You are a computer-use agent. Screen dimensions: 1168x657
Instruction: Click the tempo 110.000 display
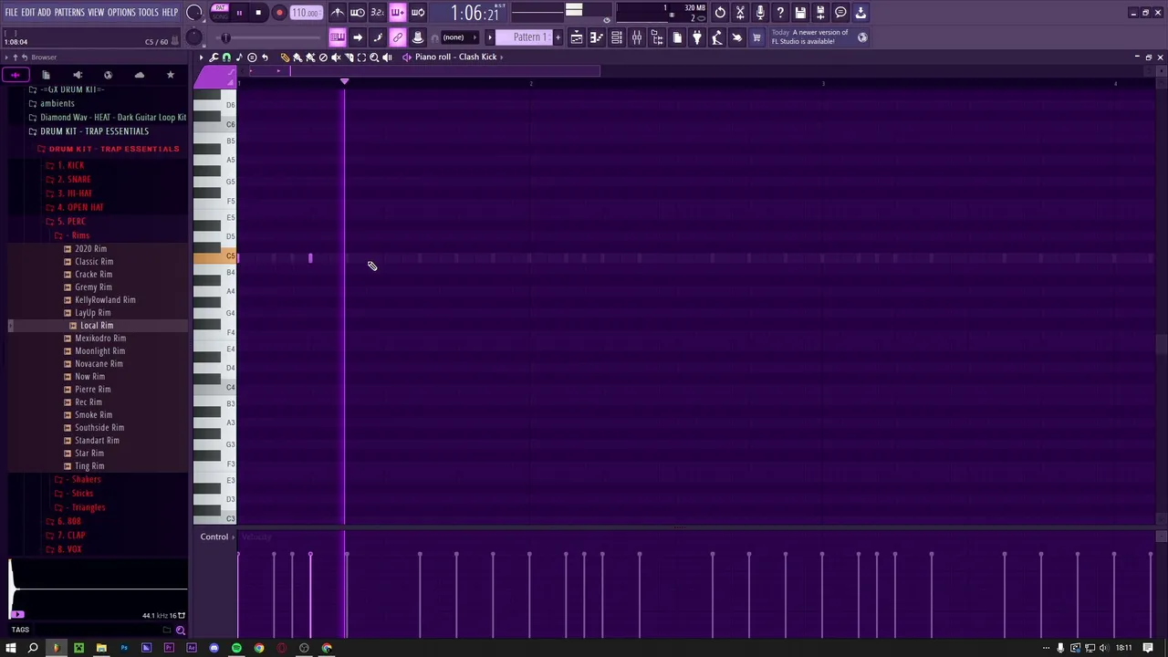[306, 13]
